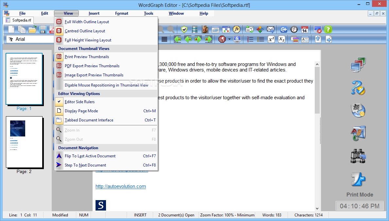Click the ABC spell check sidebar icon

[x=358, y=133]
